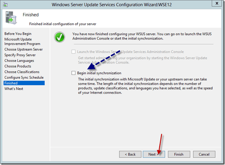Click the 'Begin initial synchronization' label text
The image size is (225, 165).
point(99,73)
